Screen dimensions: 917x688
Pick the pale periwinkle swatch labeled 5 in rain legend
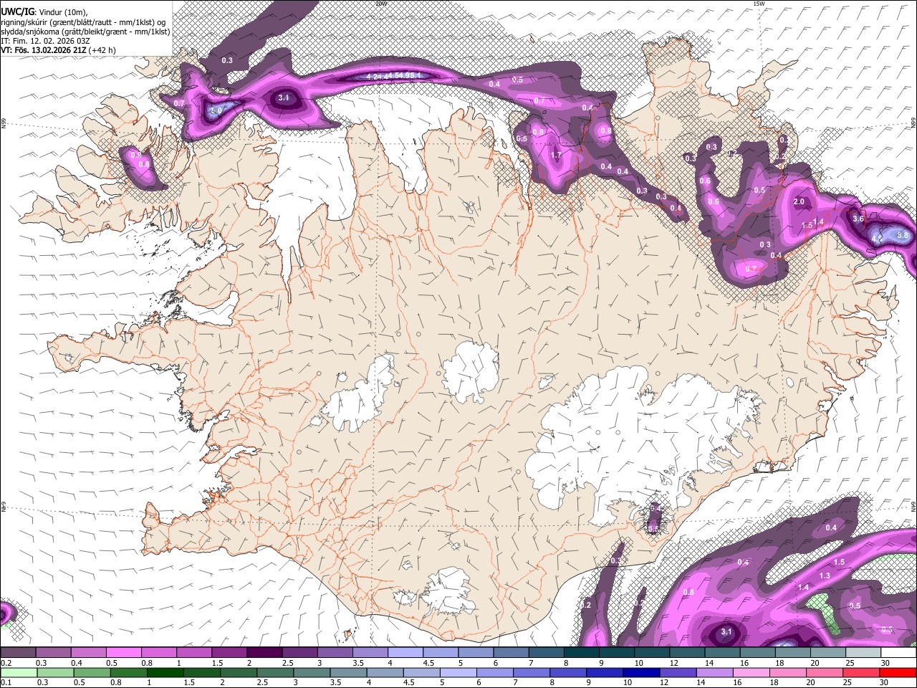pyautogui.click(x=458, y=672)
